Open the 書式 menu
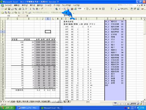The image size is (146, 110). point(40,5)
